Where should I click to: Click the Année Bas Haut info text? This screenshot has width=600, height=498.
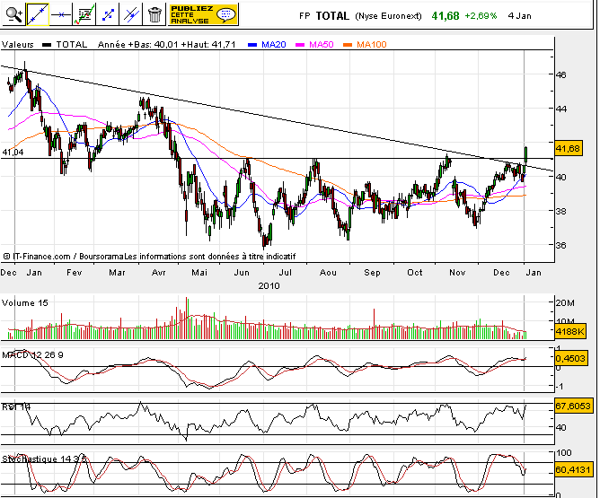coord(167,45)
